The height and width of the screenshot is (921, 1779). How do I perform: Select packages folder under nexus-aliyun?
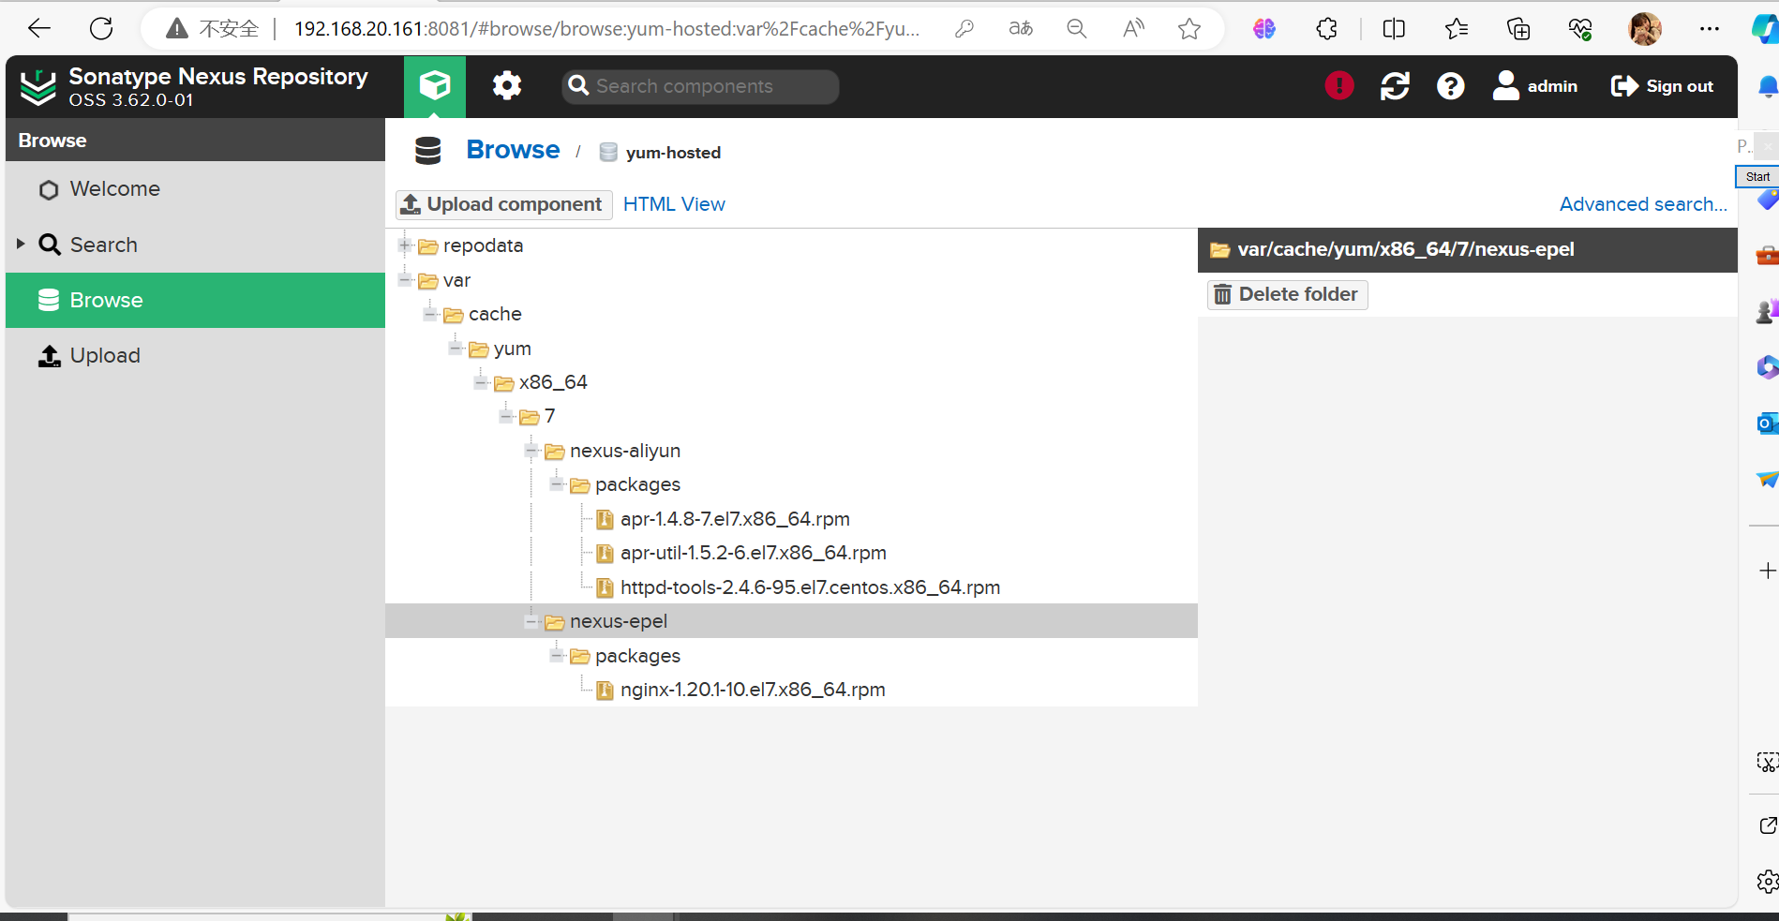[637, 484]
